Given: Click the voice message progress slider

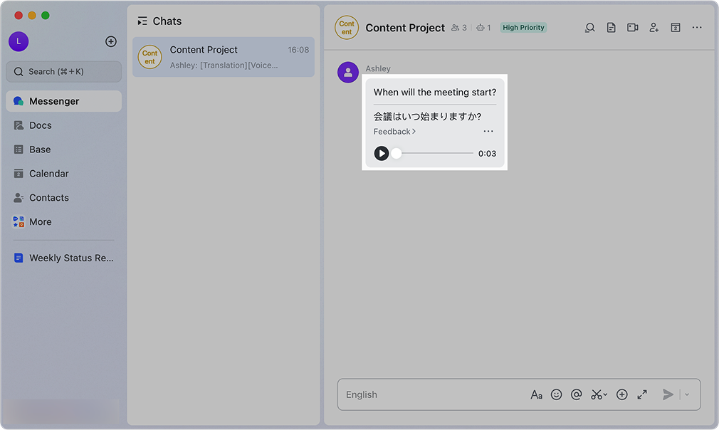Looking at the screenshot, I should click(434, 153).
